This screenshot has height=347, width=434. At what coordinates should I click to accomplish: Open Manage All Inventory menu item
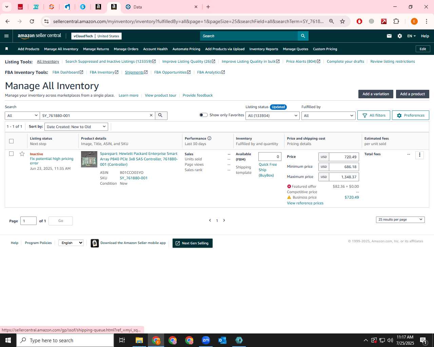pyautogui.click(x=61, y=49)
